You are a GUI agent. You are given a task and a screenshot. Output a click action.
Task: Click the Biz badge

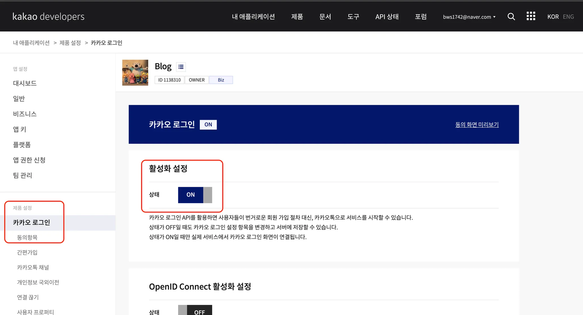(x=221, y=80)
